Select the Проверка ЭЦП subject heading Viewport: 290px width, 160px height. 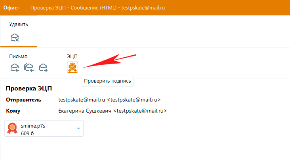click(29, 88)
